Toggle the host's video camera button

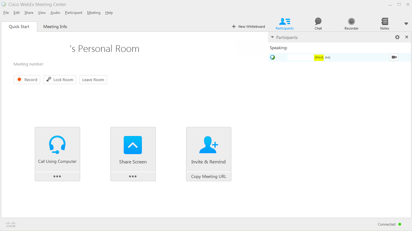click(x=394, y=57)
